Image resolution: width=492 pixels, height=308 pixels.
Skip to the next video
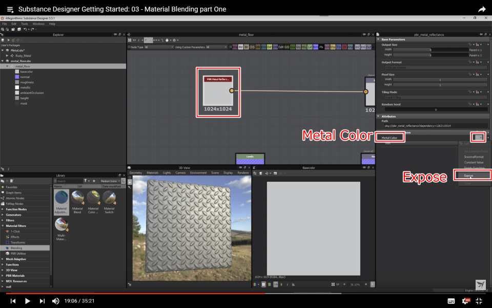pos(42,301)
